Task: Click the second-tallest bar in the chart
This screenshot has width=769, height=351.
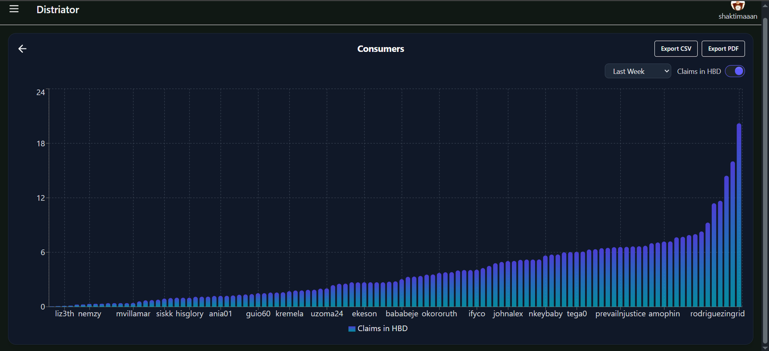Action: (732, 234)
